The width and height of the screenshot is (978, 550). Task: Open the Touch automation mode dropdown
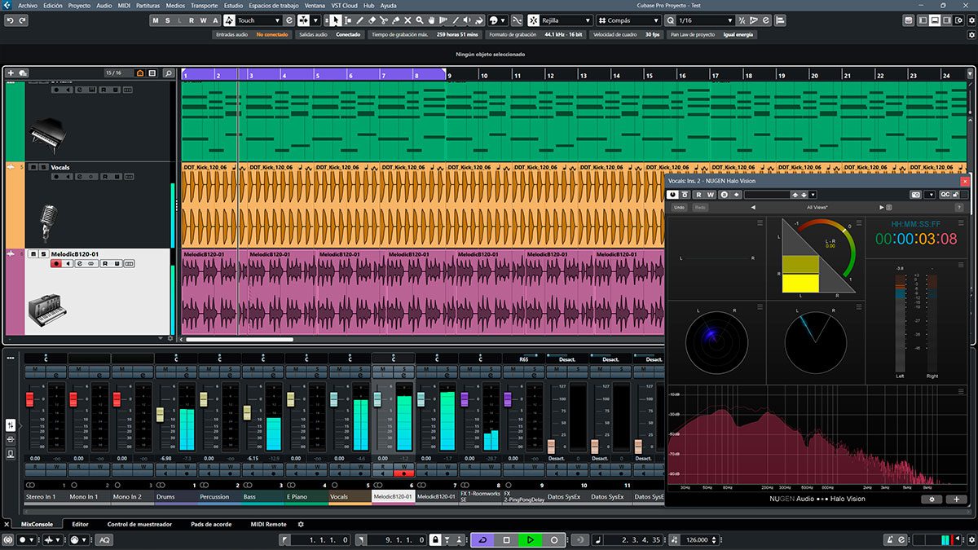pyautogui.click(x=258, y=20)
